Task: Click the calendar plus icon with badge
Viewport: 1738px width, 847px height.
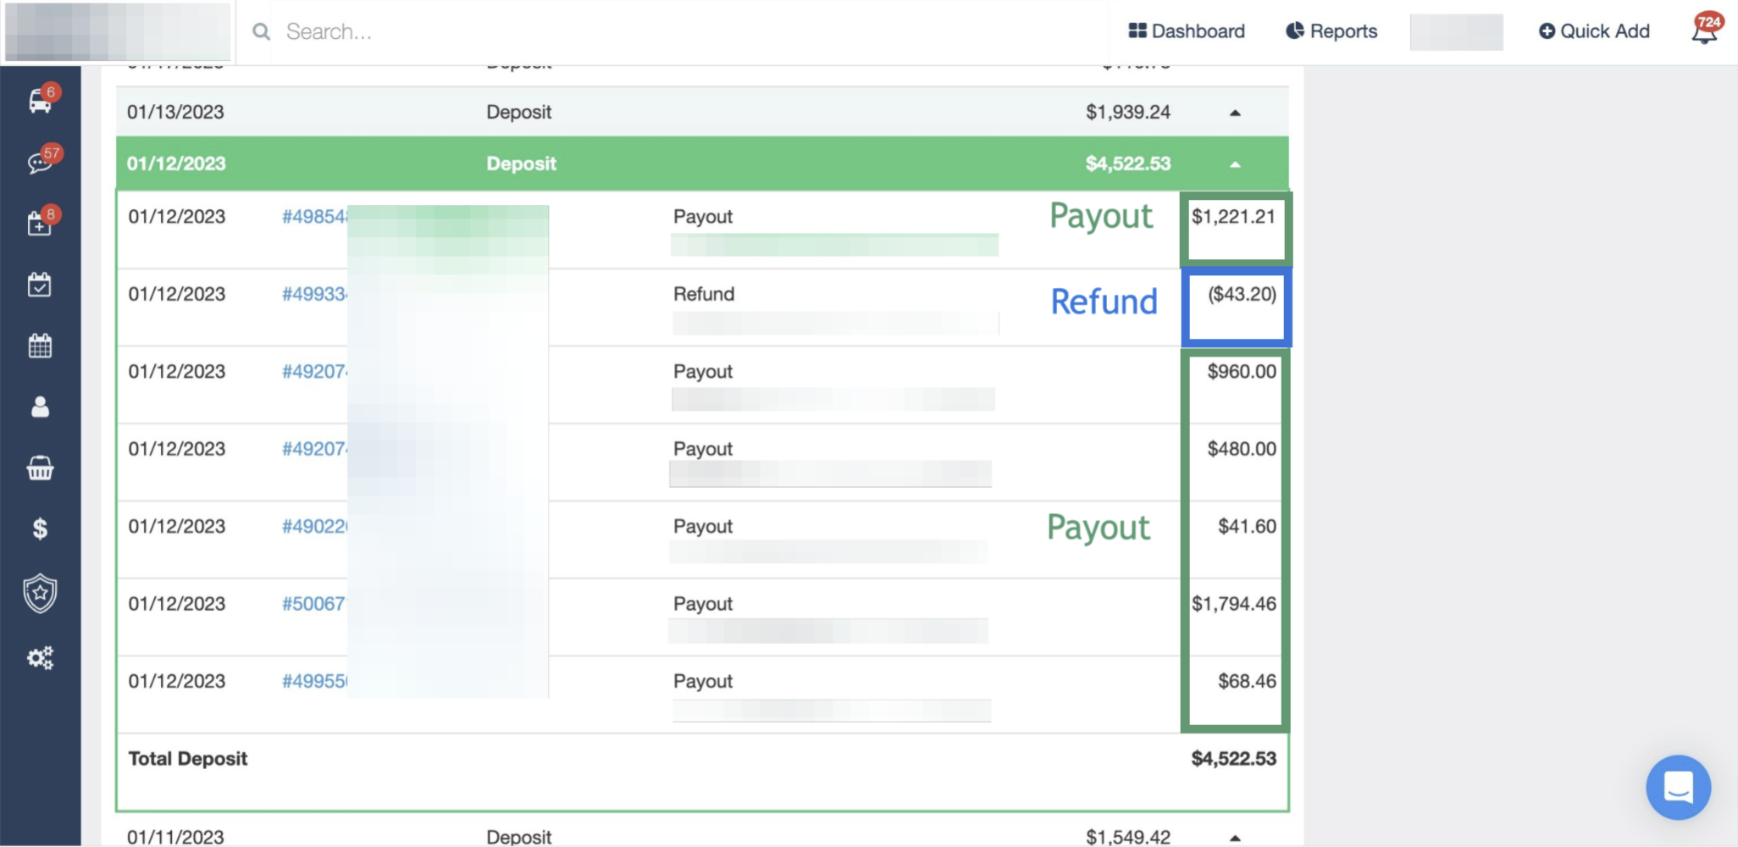Action: click(x=40, y=224)
